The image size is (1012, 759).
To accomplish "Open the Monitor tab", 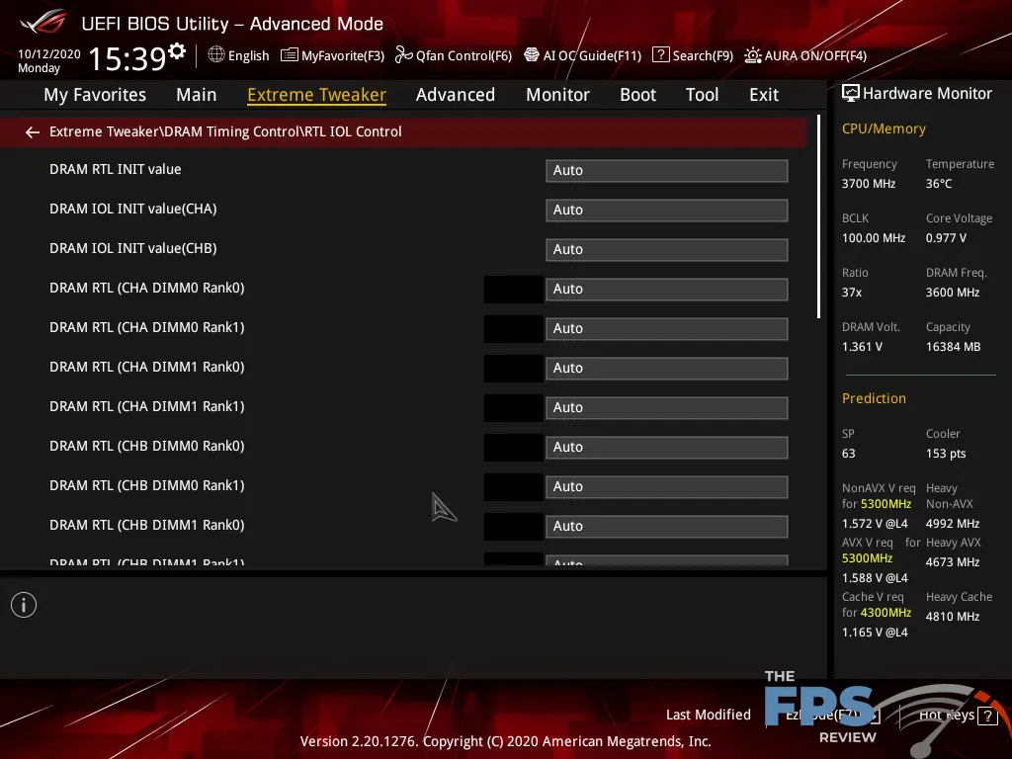I will [557, 95].
